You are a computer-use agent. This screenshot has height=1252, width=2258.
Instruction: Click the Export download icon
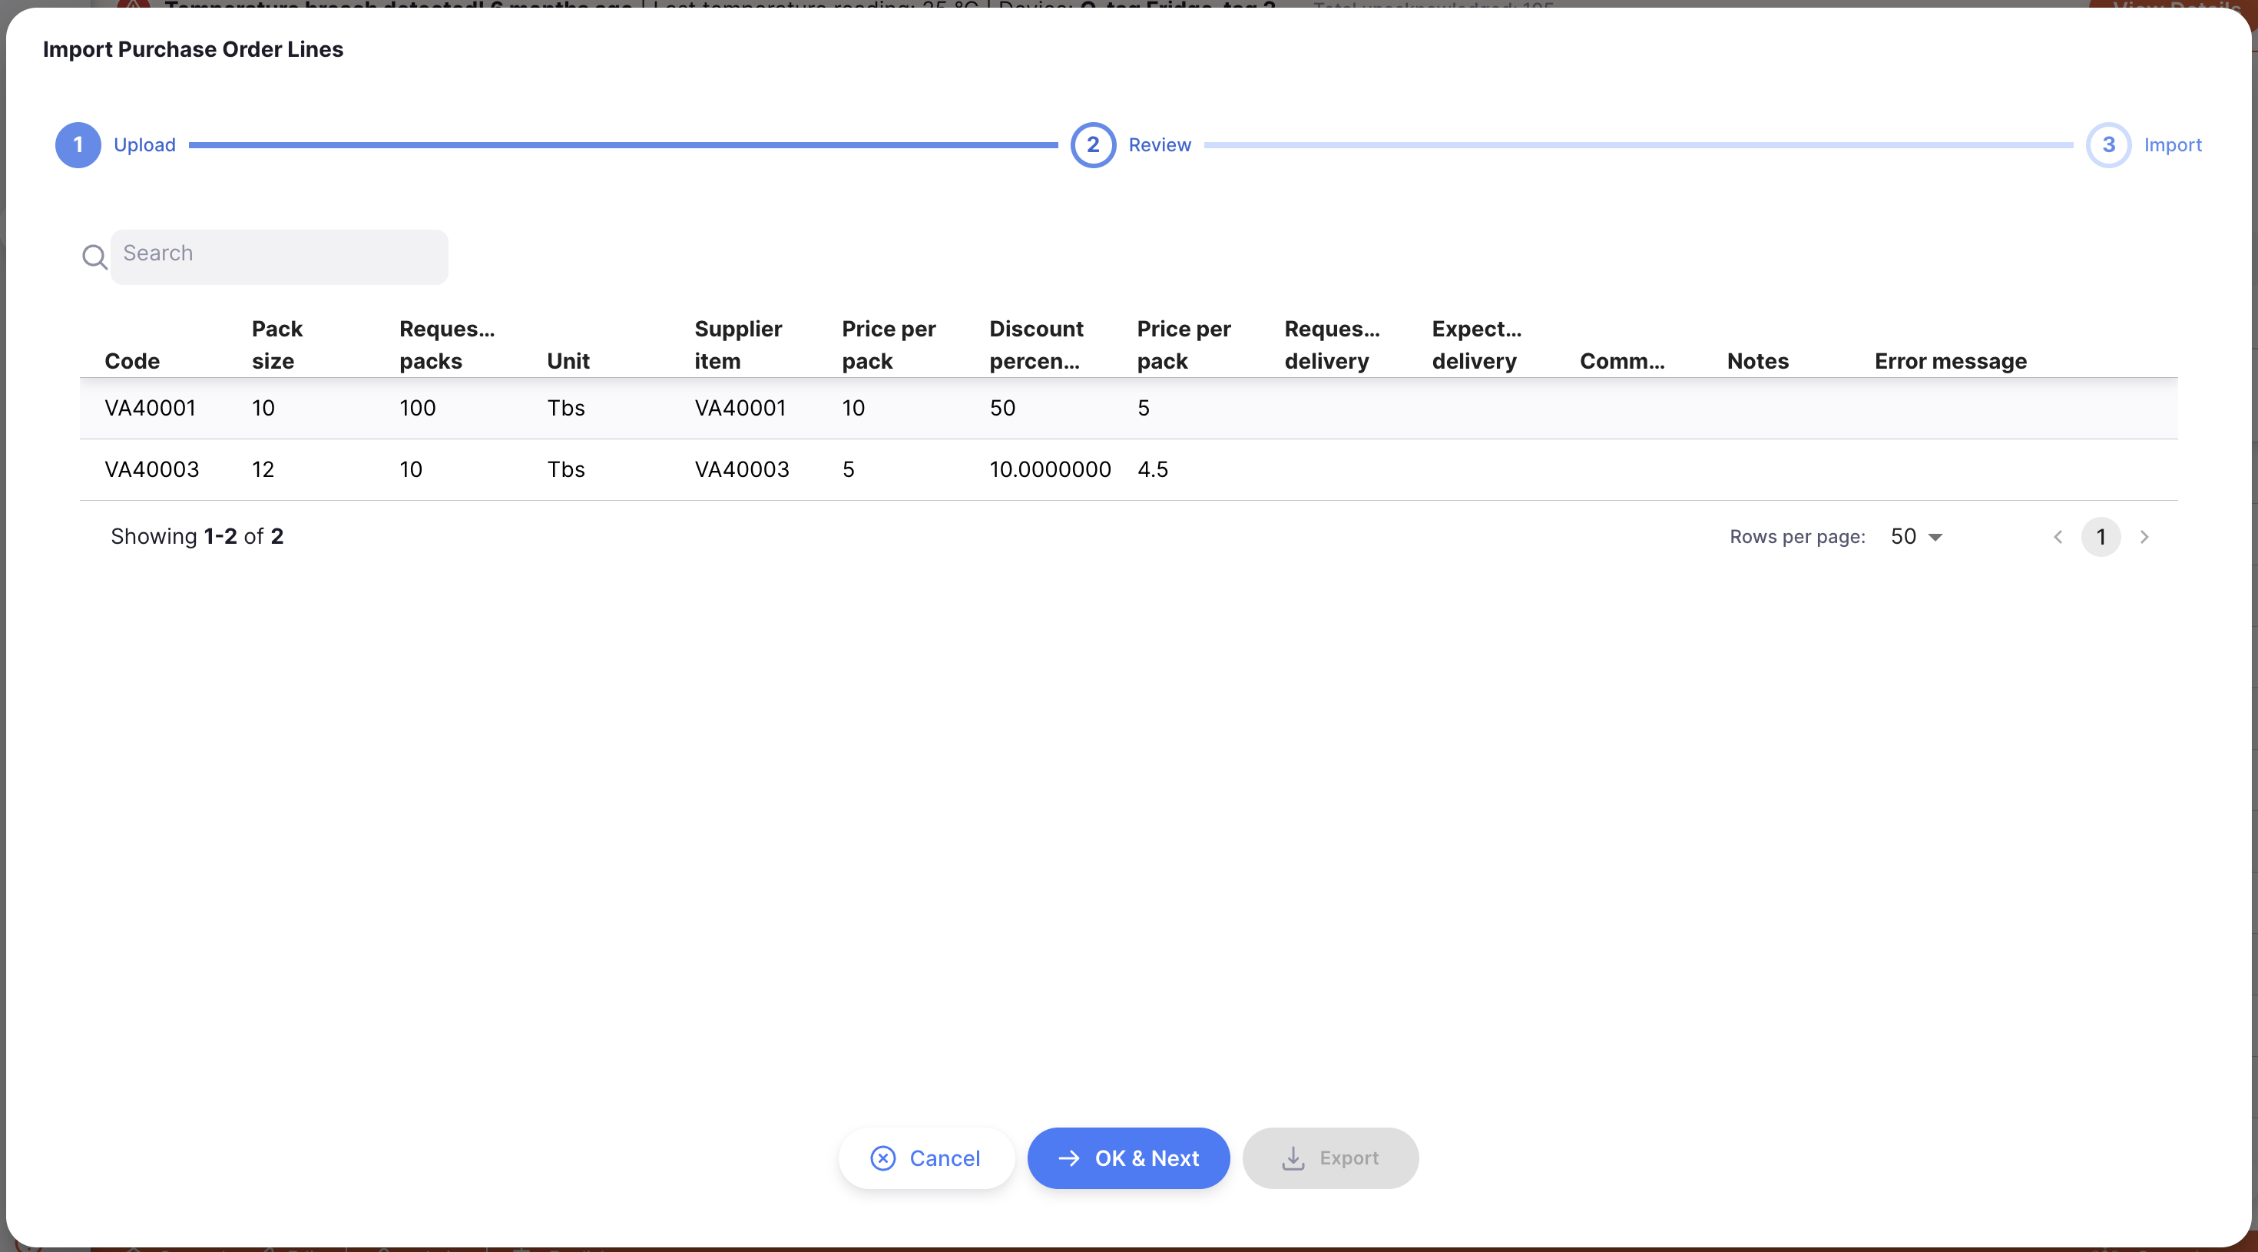coord(1293,1158)
